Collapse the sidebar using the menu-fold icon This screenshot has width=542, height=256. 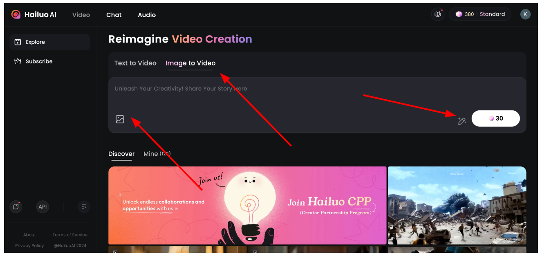(x=84, y=207)
